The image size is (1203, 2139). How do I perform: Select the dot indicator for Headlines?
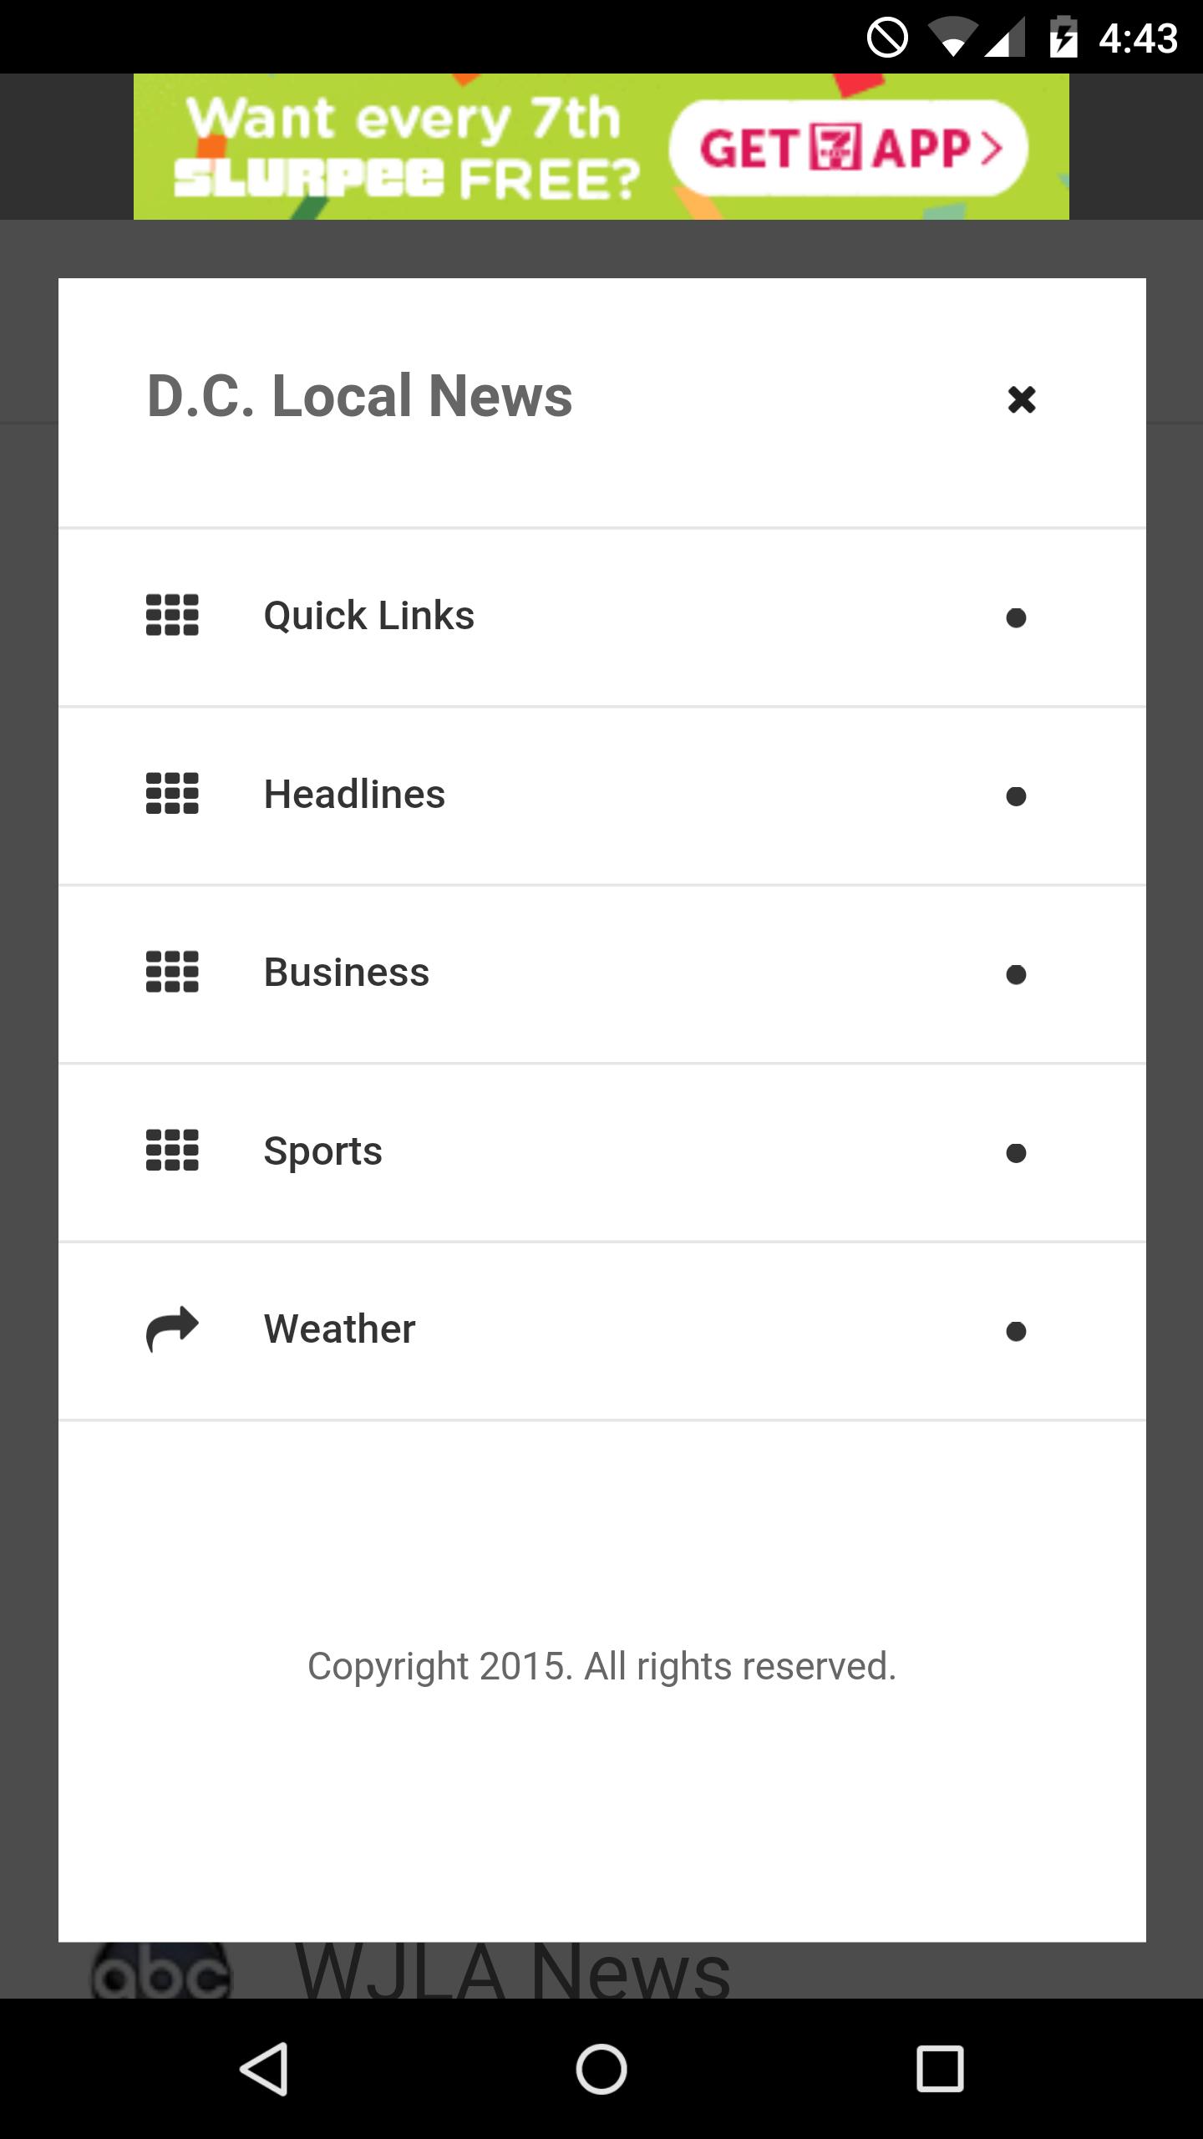click(x=1016, y=796)
